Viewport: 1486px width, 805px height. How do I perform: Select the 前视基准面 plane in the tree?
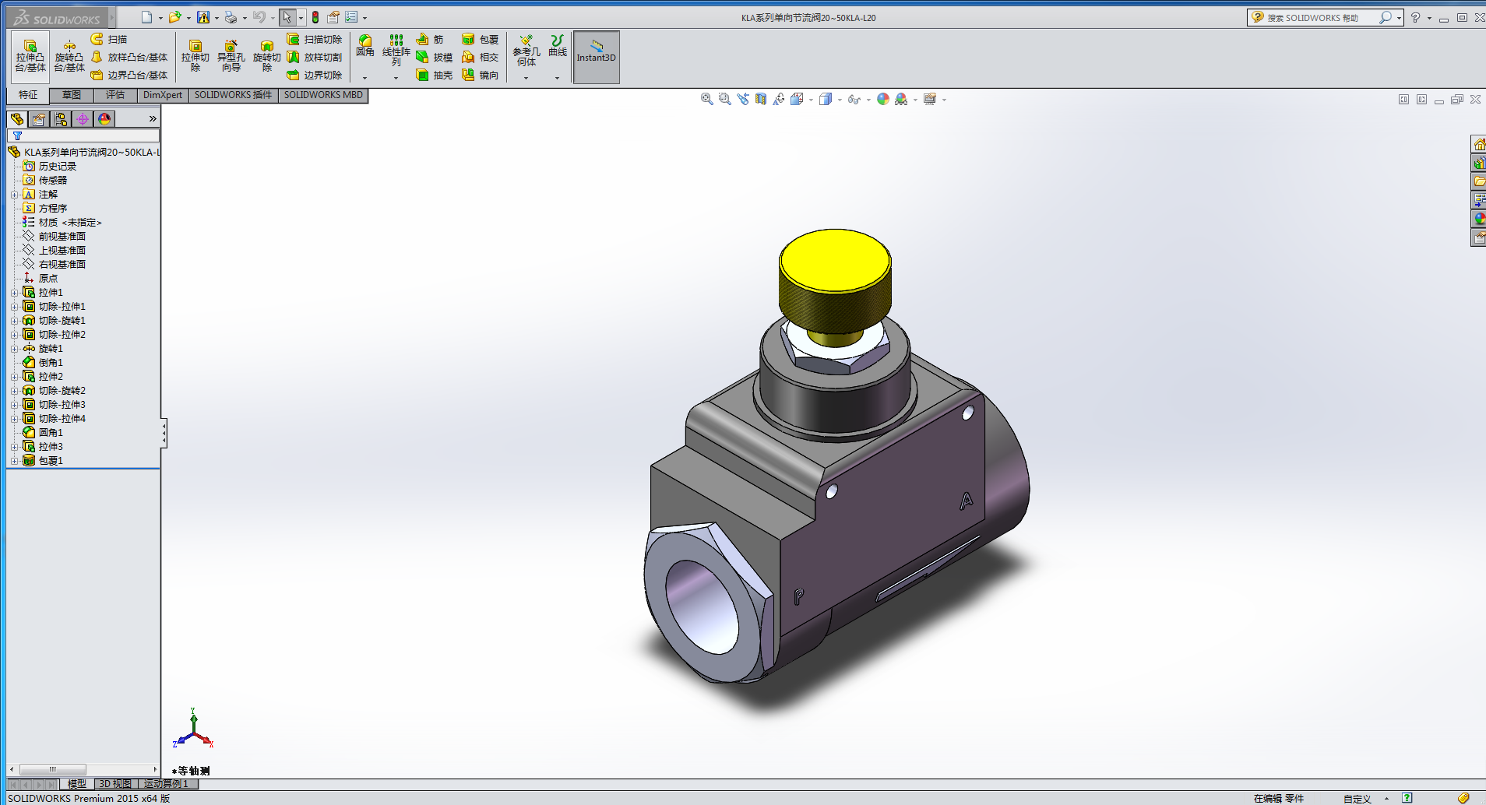tap(55, 237)
